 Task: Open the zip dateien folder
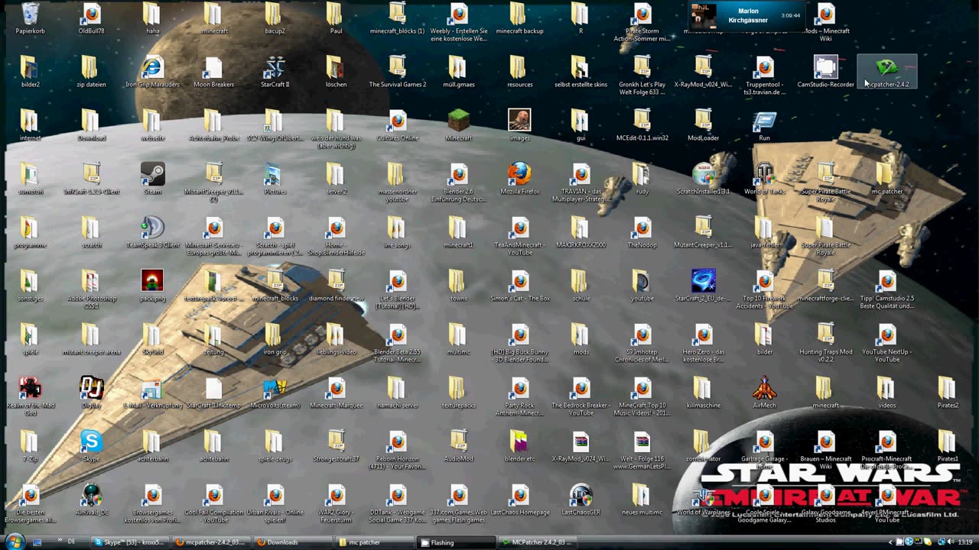[x=91, y=73]
